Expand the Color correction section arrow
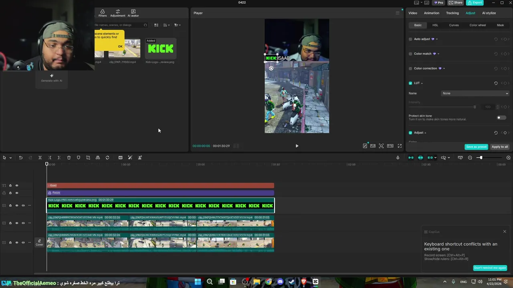The width and height of the screenshot is (513, 288). click(x=444, y=68)
